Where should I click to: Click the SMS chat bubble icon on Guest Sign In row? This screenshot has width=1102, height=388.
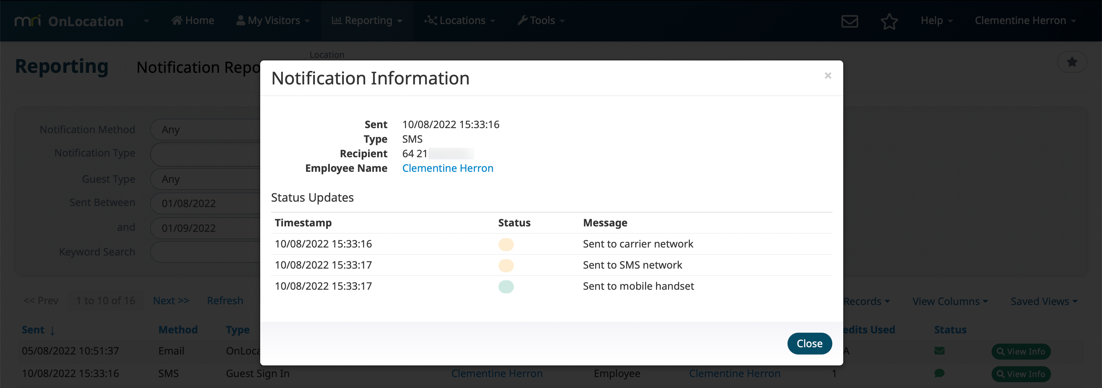tap(939, 373)
